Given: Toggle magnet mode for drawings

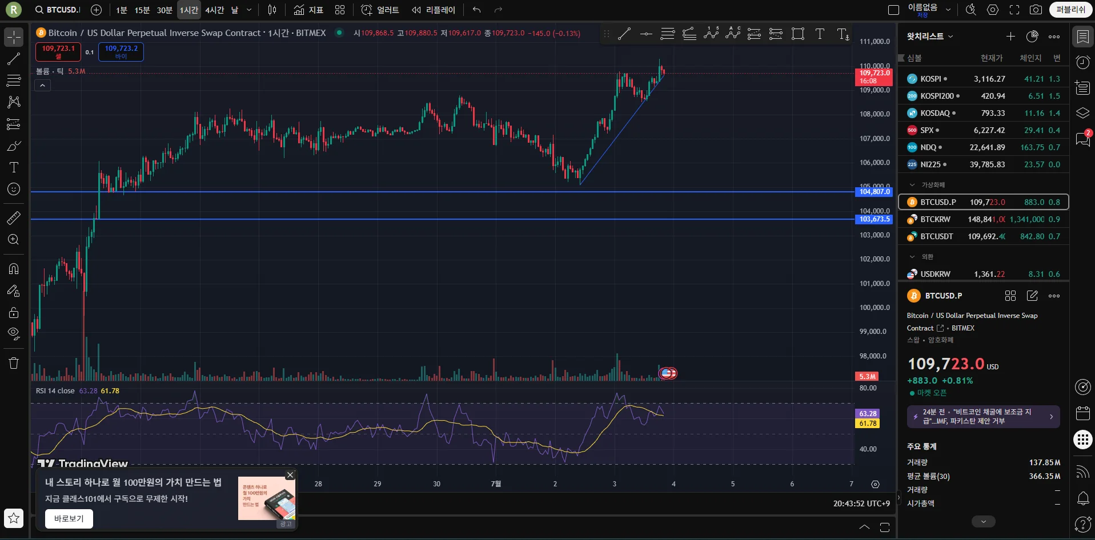Looking at the screenshot, I should pos(14,269).
